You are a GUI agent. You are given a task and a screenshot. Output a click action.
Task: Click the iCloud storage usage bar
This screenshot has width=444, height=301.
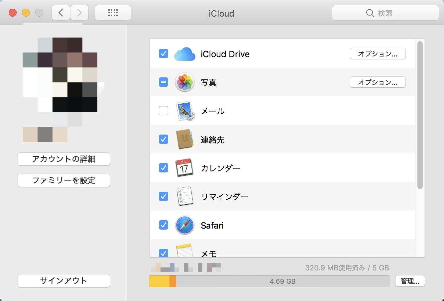click(269, 281)
